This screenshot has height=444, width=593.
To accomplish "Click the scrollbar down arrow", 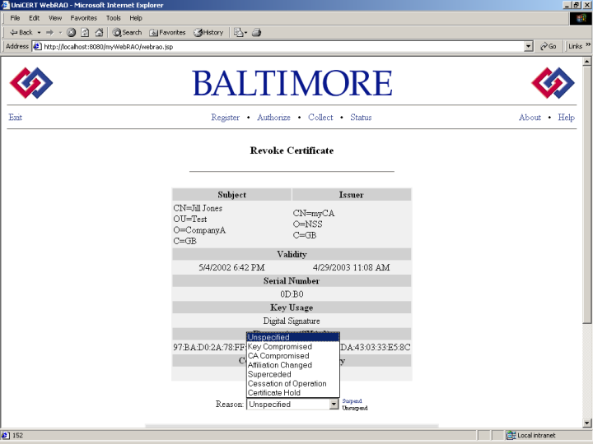I will coord(587,423).
